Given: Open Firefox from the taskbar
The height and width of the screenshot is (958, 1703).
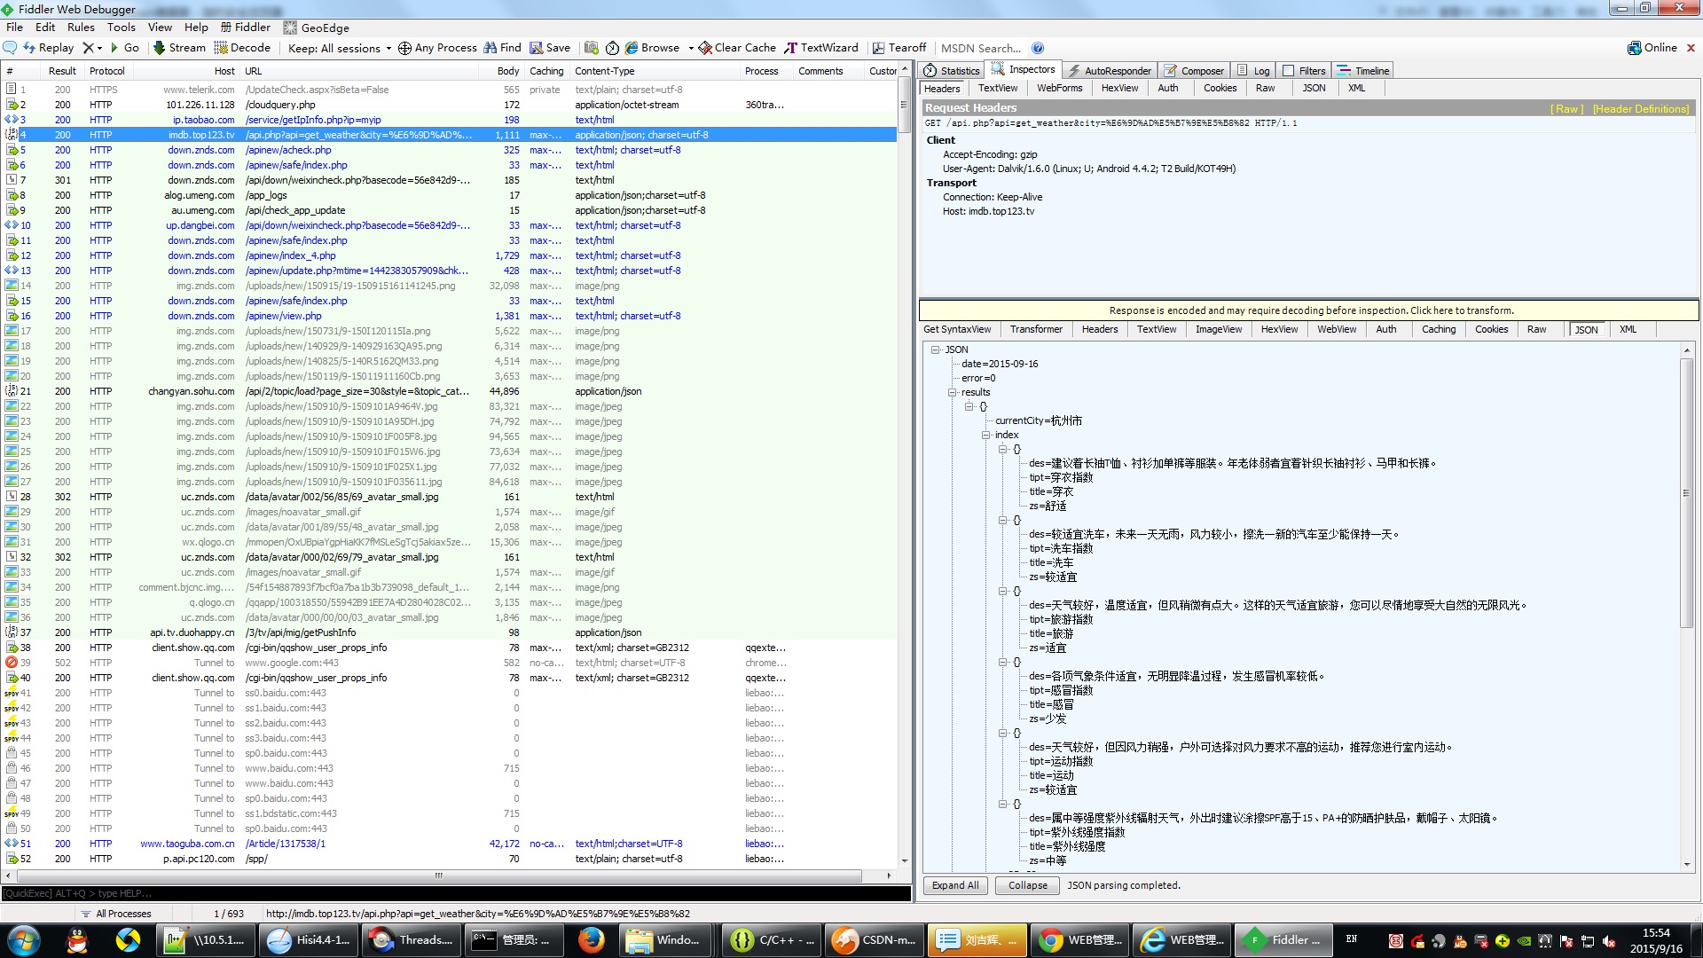Looking at the screenshot, I should point(591,940).
